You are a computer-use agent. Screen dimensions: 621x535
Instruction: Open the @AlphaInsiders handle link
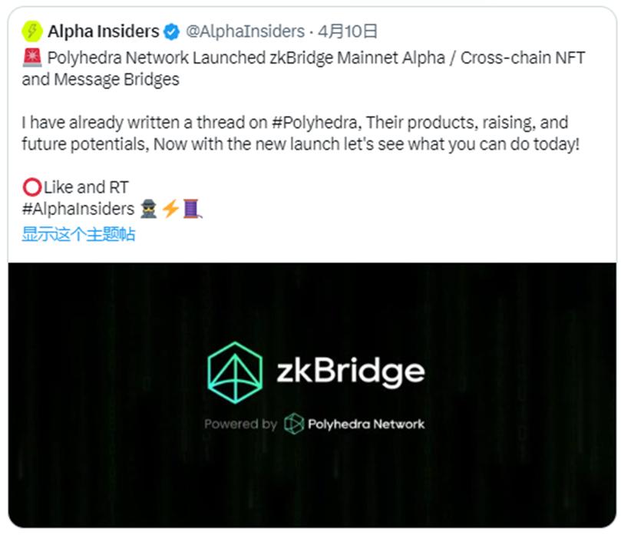245,31
